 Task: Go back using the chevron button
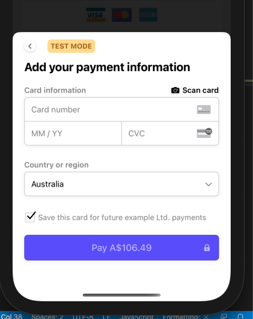pos(30,46)
